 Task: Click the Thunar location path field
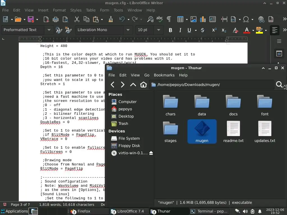(212, 85)
